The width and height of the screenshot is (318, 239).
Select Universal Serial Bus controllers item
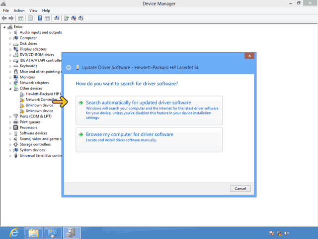pos(41,156)
